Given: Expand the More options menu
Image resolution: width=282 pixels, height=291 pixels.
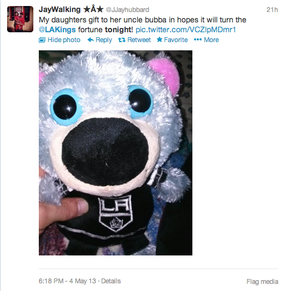Looking at the screenshot, I should (x=211, y=40).
